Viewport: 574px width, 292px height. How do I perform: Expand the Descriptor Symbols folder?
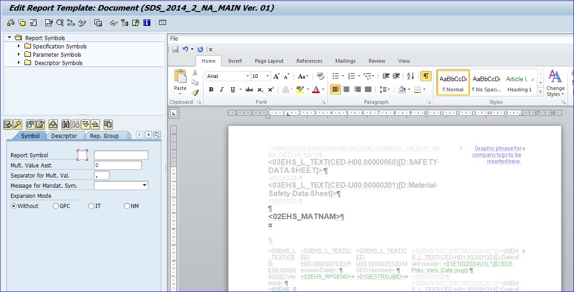[19, 63]
